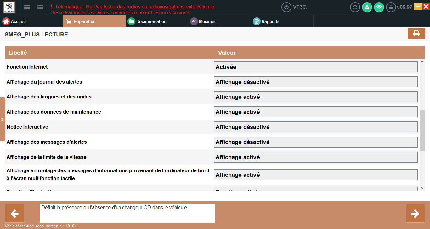Viewport: 430px width, 229px height.
Task: Click value field for journal des alertes
Action: coord(316,82)
